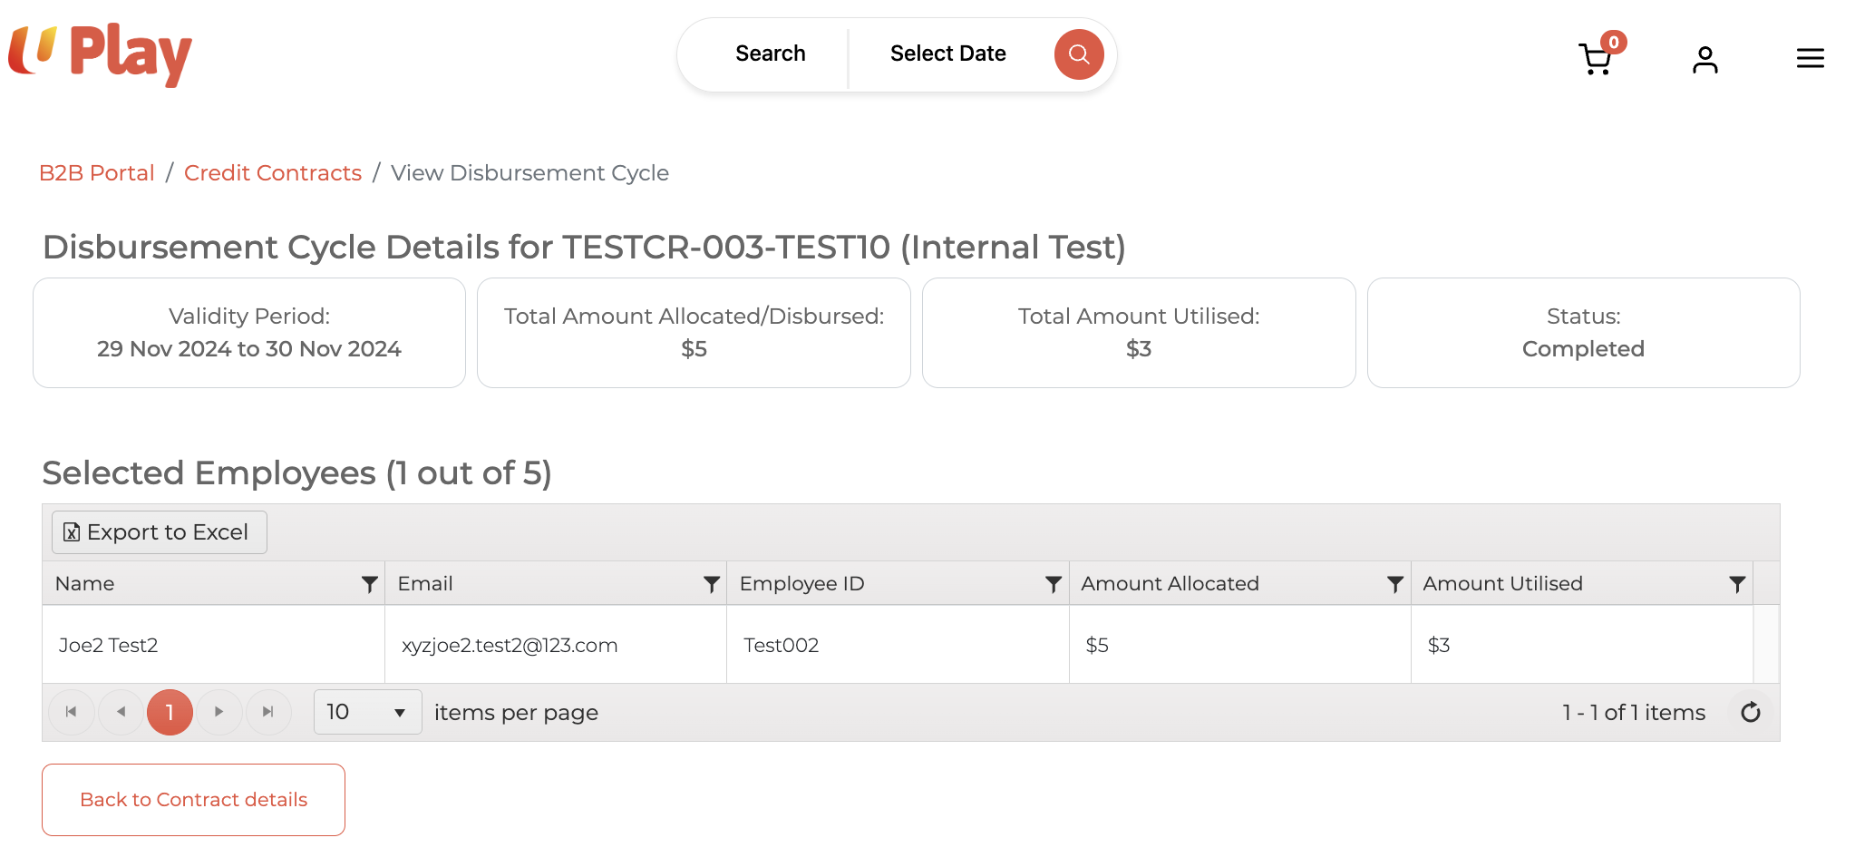Navigate to Credit Contracts breadcrumb
Viewport: 1855px width, 867px height.
coord(273,173)
